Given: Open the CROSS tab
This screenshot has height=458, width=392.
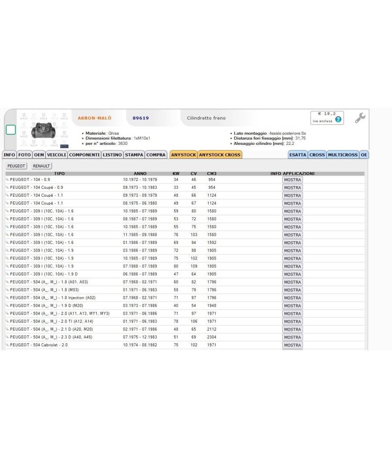Looking at the screenshot, I should (317, 155).
